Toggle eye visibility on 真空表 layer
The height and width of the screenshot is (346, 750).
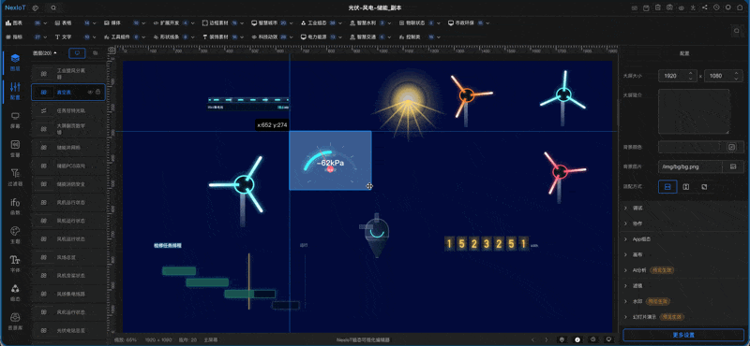pos(90,92)
